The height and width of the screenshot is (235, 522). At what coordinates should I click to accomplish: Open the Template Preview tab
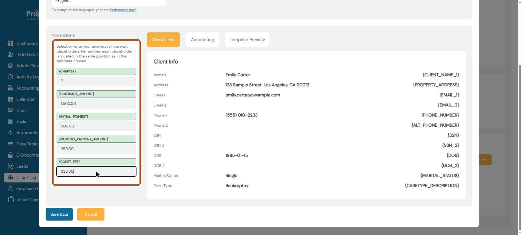click(x=247, y=40)
